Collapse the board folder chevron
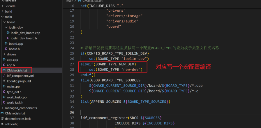Image resolution: width=261 pixels, height=128 pixels. (x=4, y=22)
